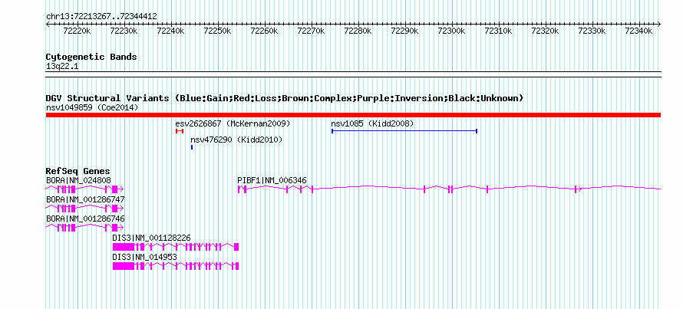This screenshot has height=309, width=683.
Task: Click the 72280k ruler tick label
Action: pyautogui.click(x=358, y=31)
